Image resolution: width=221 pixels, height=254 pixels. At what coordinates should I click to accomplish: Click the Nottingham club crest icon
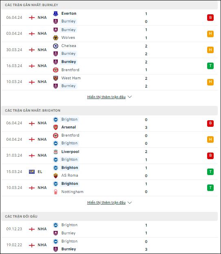click(x=55, y=192)
